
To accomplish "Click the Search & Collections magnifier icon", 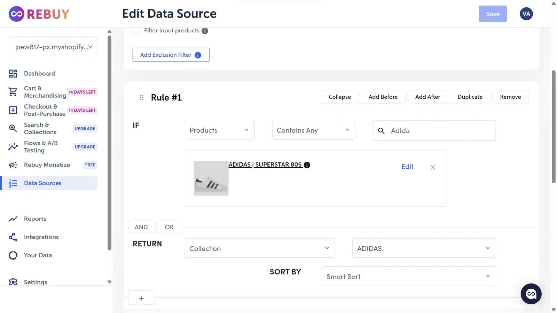I will point(13,128).
